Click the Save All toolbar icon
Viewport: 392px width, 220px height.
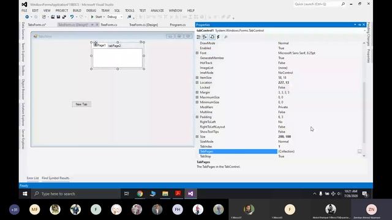click(64, 16)
